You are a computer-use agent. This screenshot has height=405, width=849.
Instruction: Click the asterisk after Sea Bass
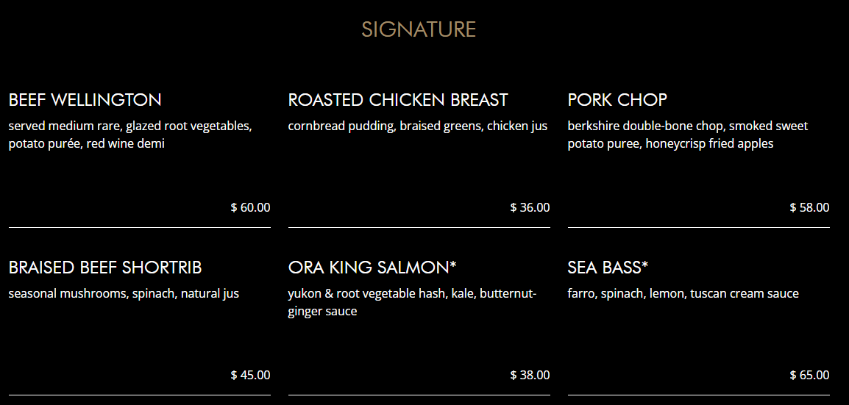tap(644, 265)
